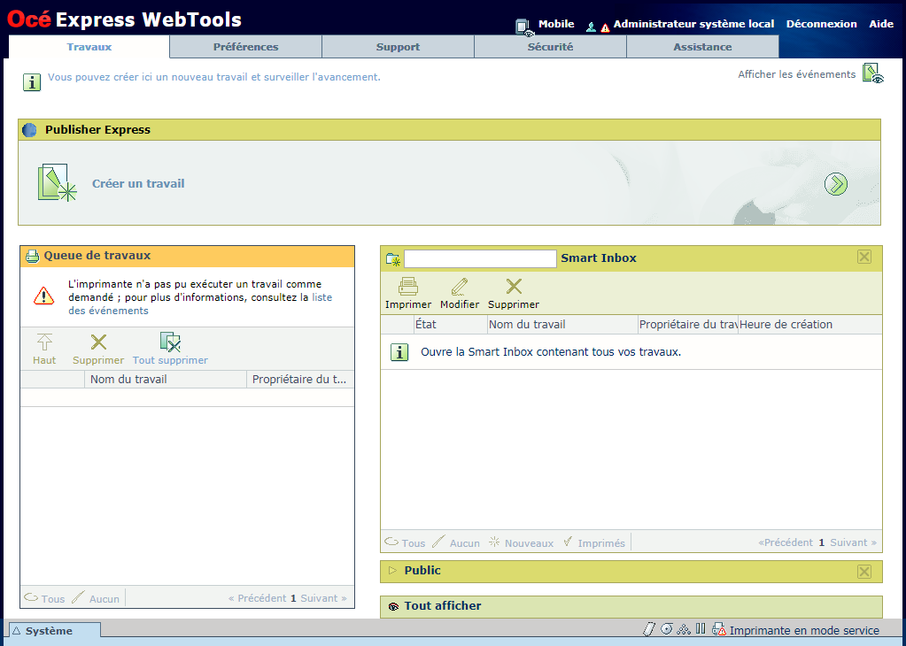Click Supprimer in the Smart Inbox toolbar
This screenshot has width=906, height=646.
[513, 293]
